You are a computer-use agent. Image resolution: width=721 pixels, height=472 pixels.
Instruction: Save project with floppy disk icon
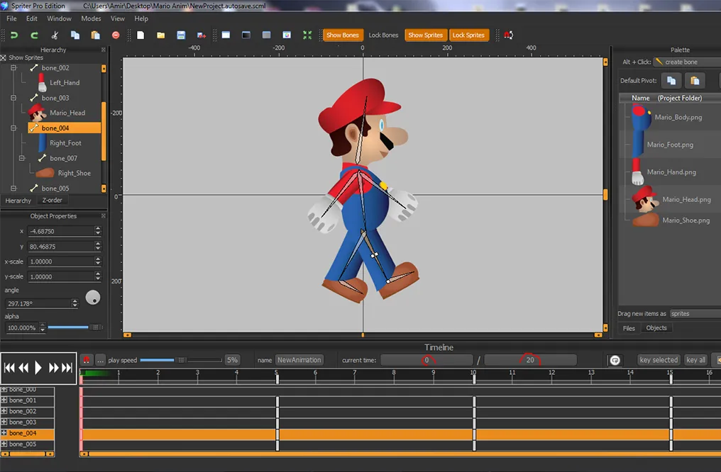pyautogui.click(x=181, y=35)
